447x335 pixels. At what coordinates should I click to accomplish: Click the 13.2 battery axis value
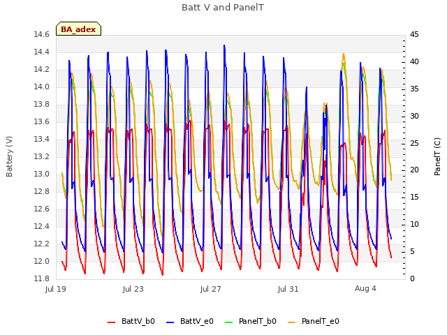click(42, 156)
